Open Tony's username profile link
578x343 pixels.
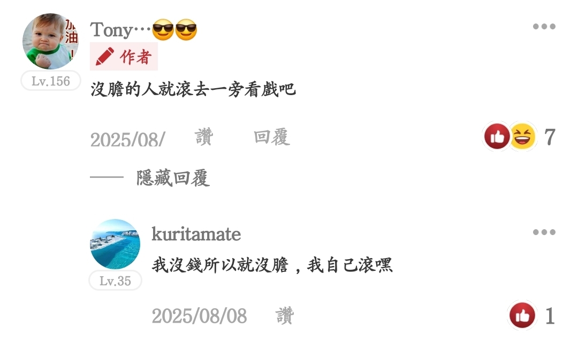point(120,30)
